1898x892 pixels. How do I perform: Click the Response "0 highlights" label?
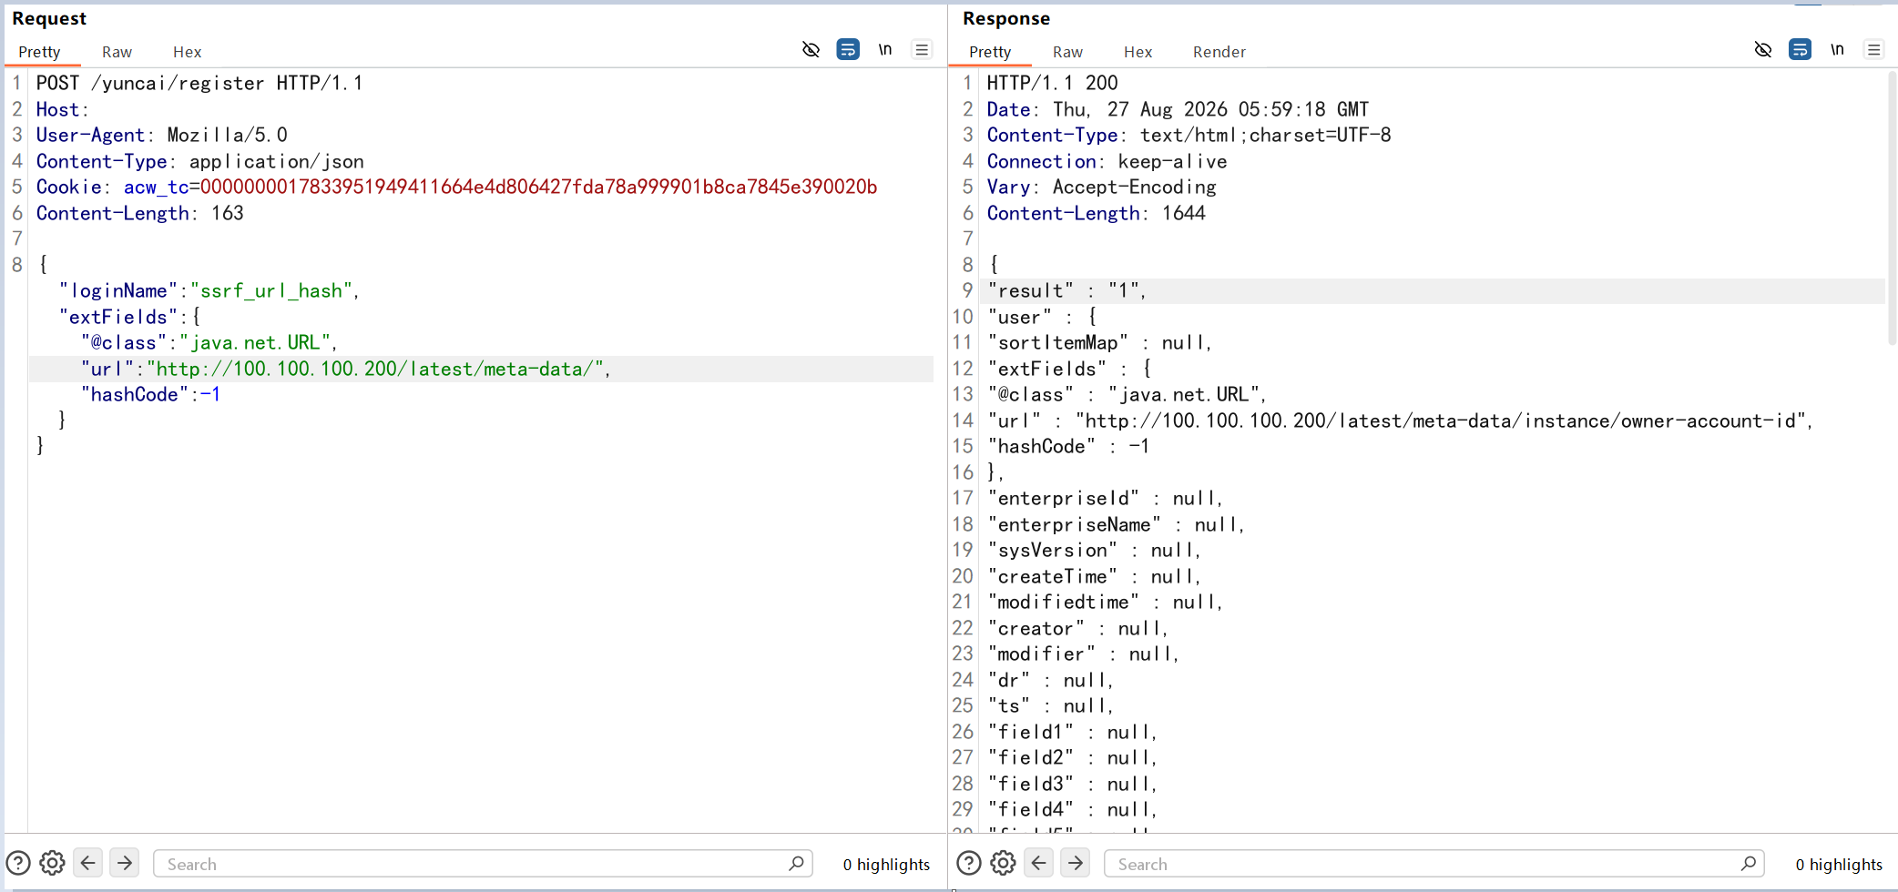pyautogui.click(x=1838, y=864)
